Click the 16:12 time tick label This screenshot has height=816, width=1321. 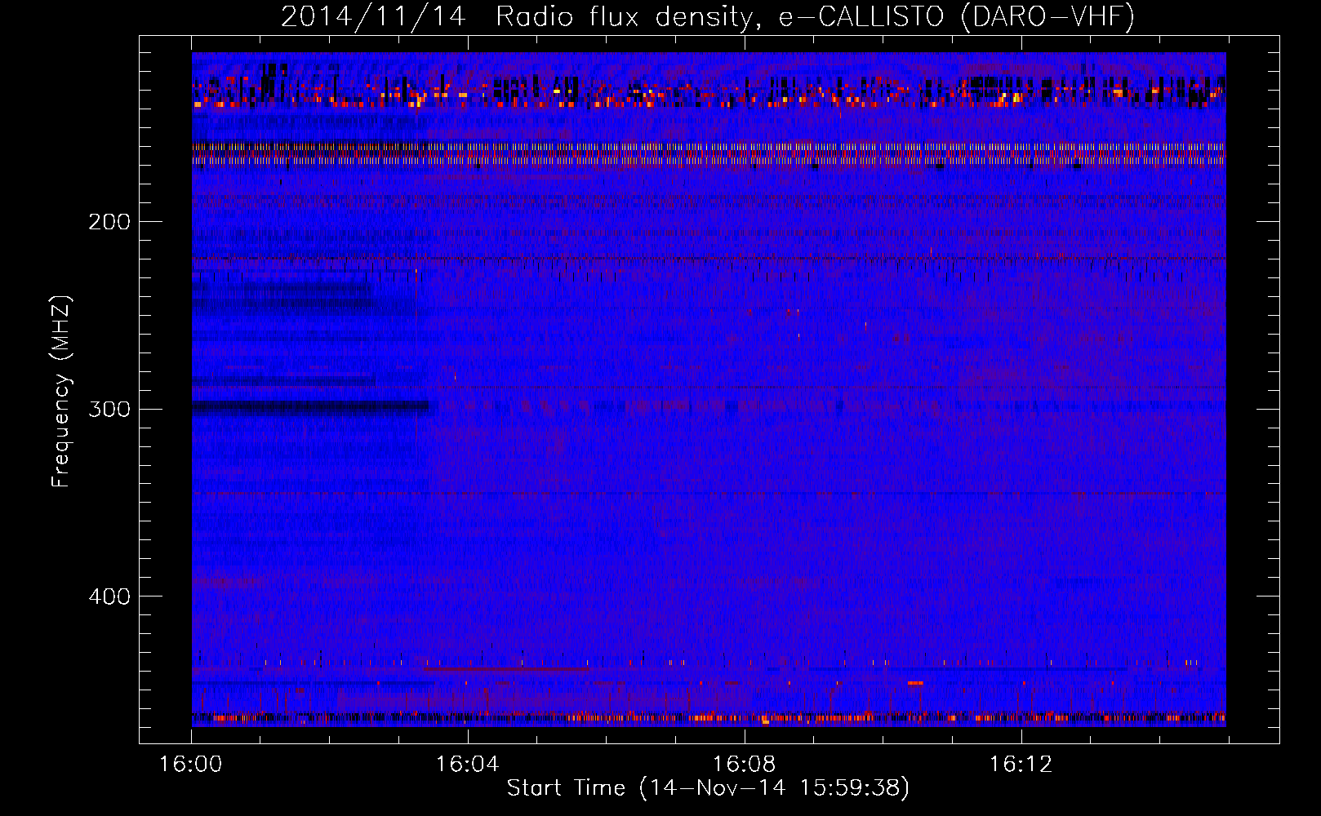coord(1021,765)
